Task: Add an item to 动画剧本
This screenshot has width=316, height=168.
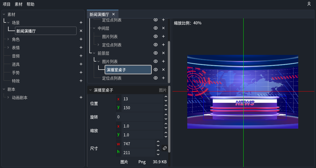Action: tap(81, 97)
